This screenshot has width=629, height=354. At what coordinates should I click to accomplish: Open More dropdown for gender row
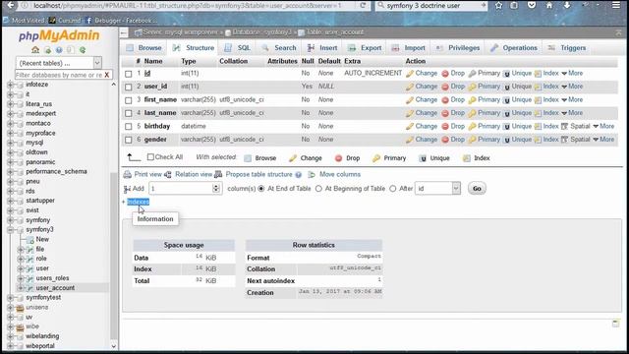click(x=603, y=140)
